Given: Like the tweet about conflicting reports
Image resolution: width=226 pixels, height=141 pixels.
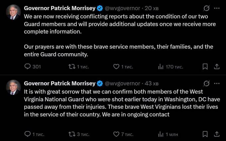Looking at the screenshot, I should coord(116,67).
